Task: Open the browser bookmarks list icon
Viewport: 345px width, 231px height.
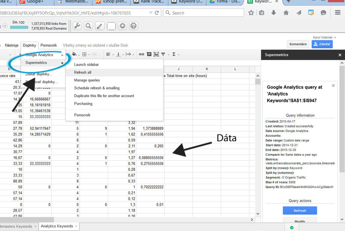Action: click(261, 13)
